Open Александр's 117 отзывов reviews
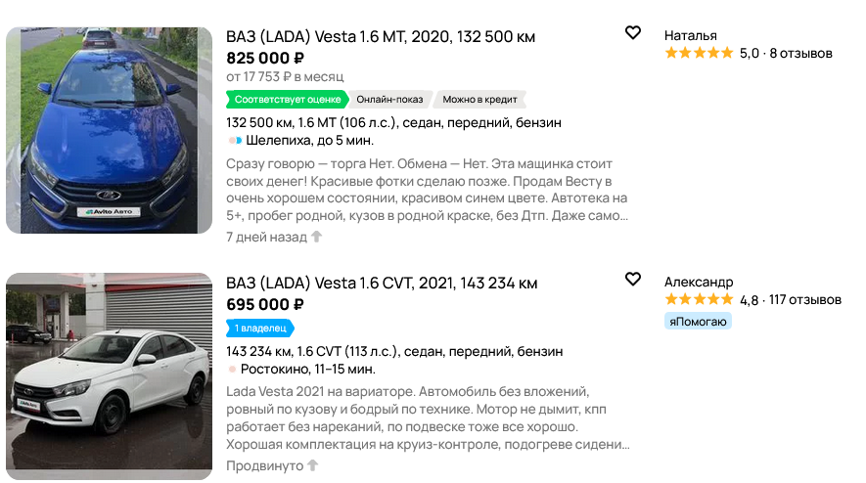866x483 pixels. (x=805, y=300)
